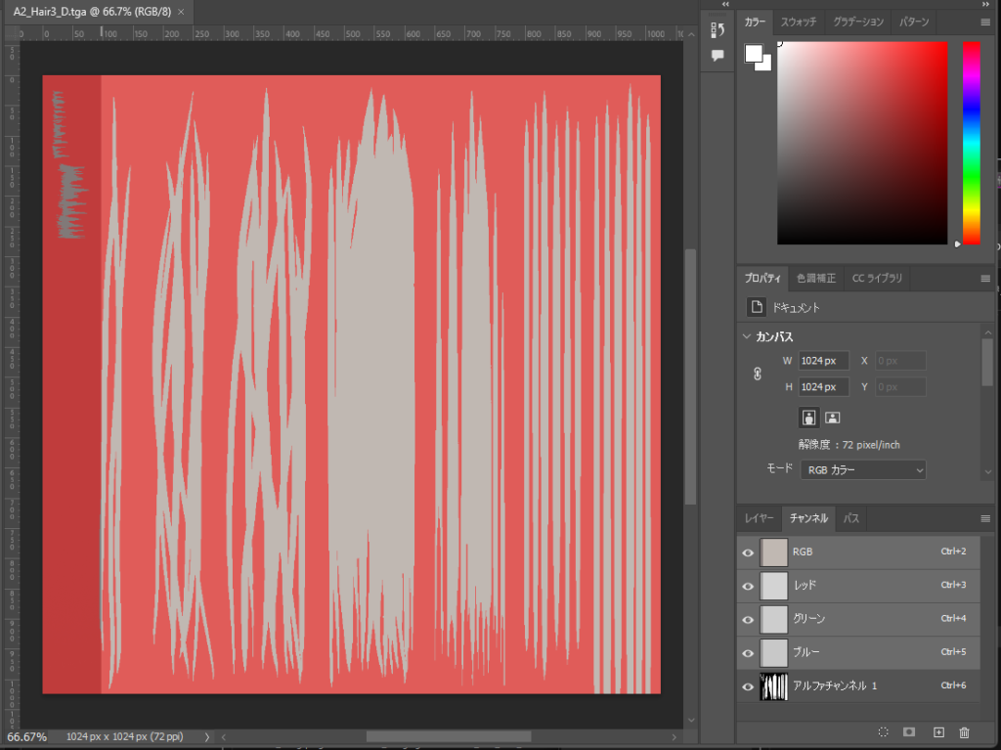Hide the アルファチャンネル 1 channel
Image resolution: width=1001 pixels, height=750 pixels.
coord(748,686)
